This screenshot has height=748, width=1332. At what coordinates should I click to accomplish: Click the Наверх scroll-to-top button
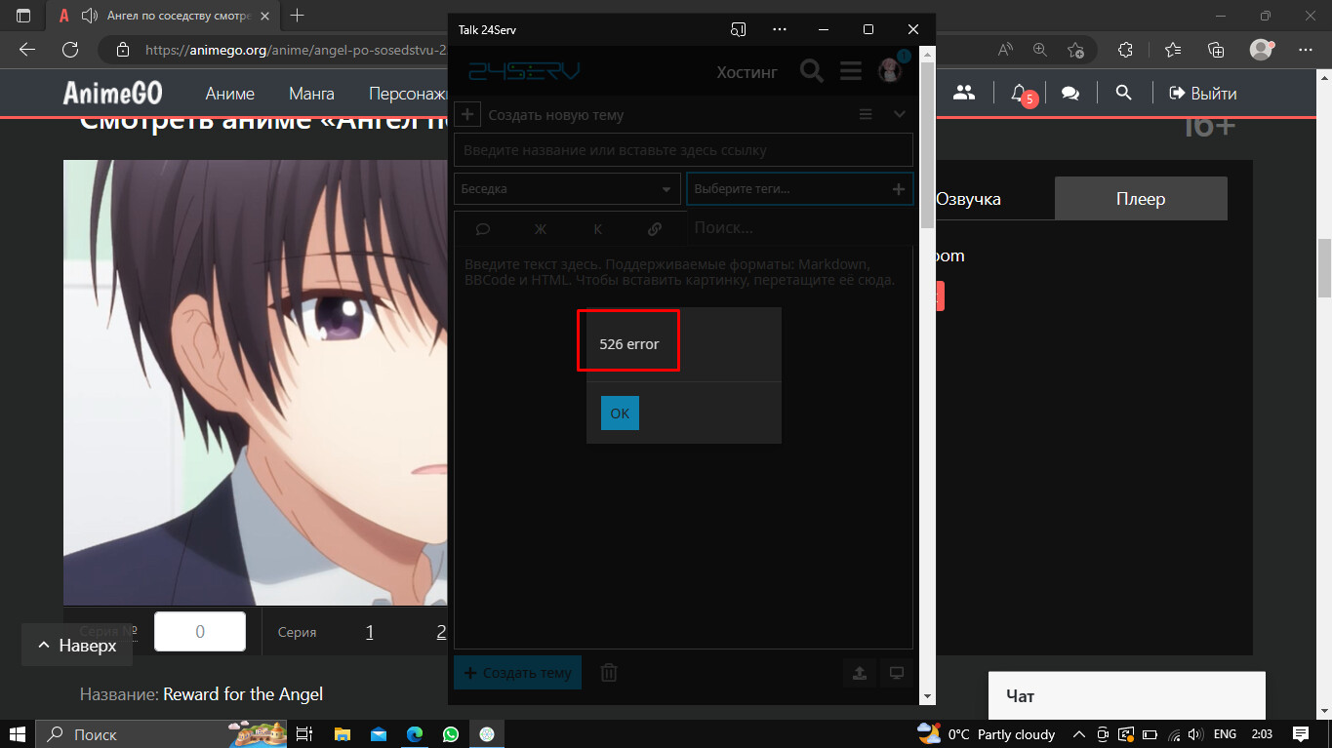coord(77,645)
